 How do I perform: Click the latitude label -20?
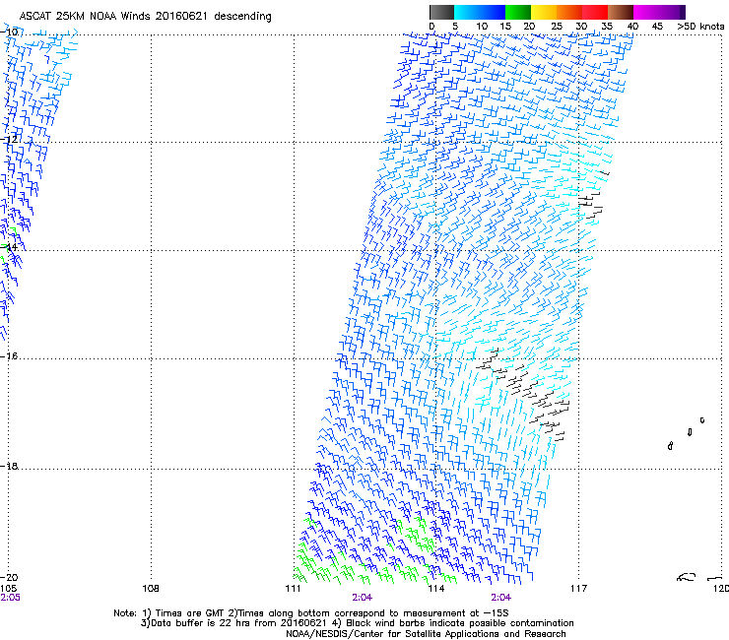click(x=9, y=578)
